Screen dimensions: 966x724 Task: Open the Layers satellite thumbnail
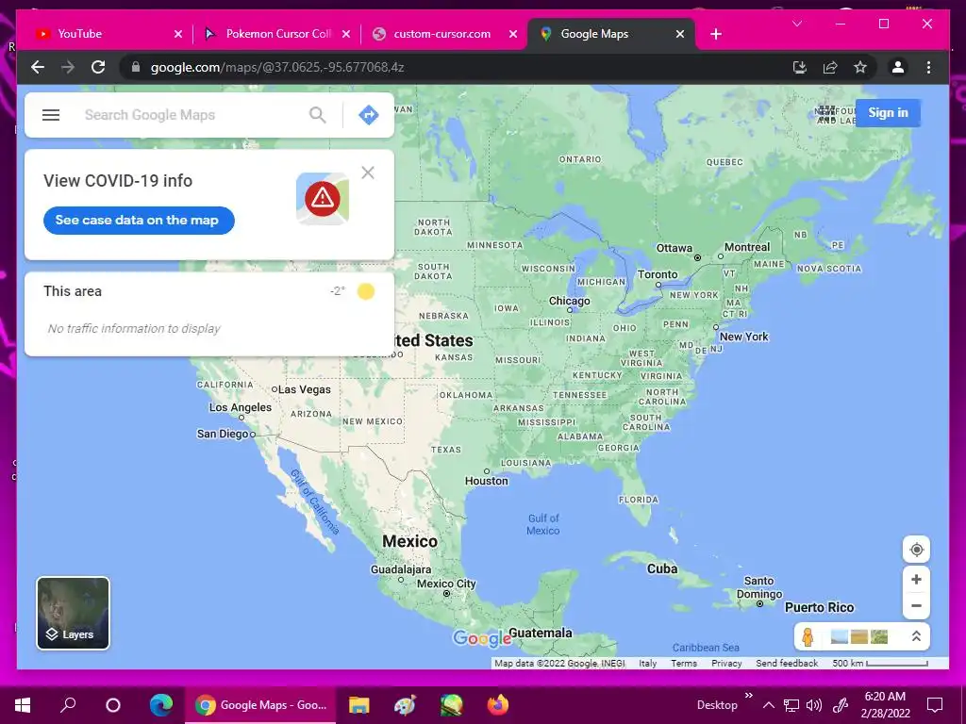coord(74,613)
